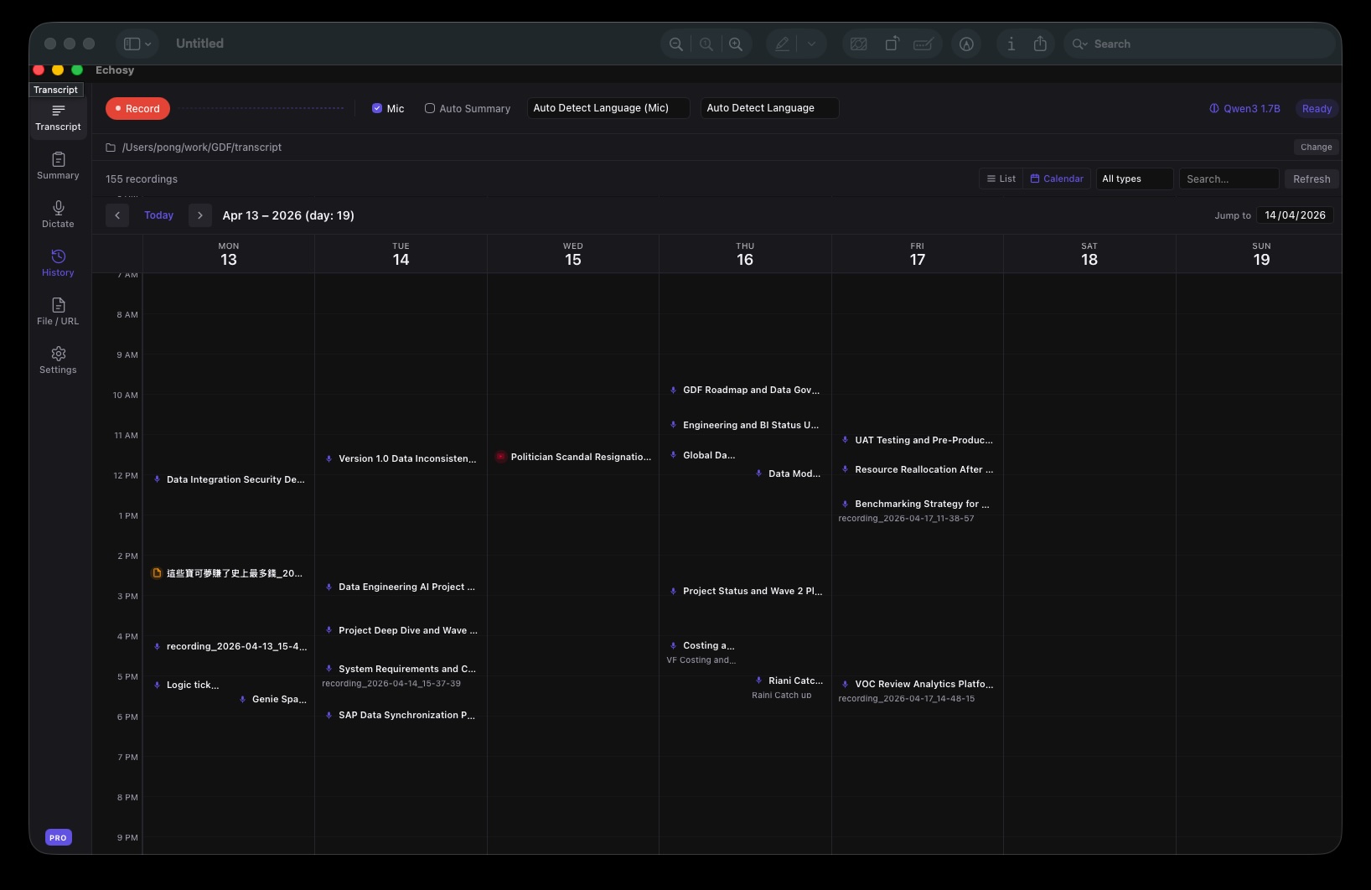Switch to Calendar view
This screenshot has width=1371, height=890.
tap(1057, 179)
